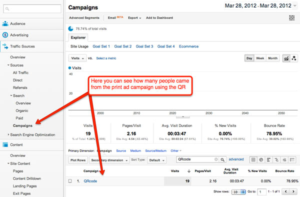The height and width of the screenshot is (197, 300).
Task: Collapse the Search tree section
Action: pos(11,95)
